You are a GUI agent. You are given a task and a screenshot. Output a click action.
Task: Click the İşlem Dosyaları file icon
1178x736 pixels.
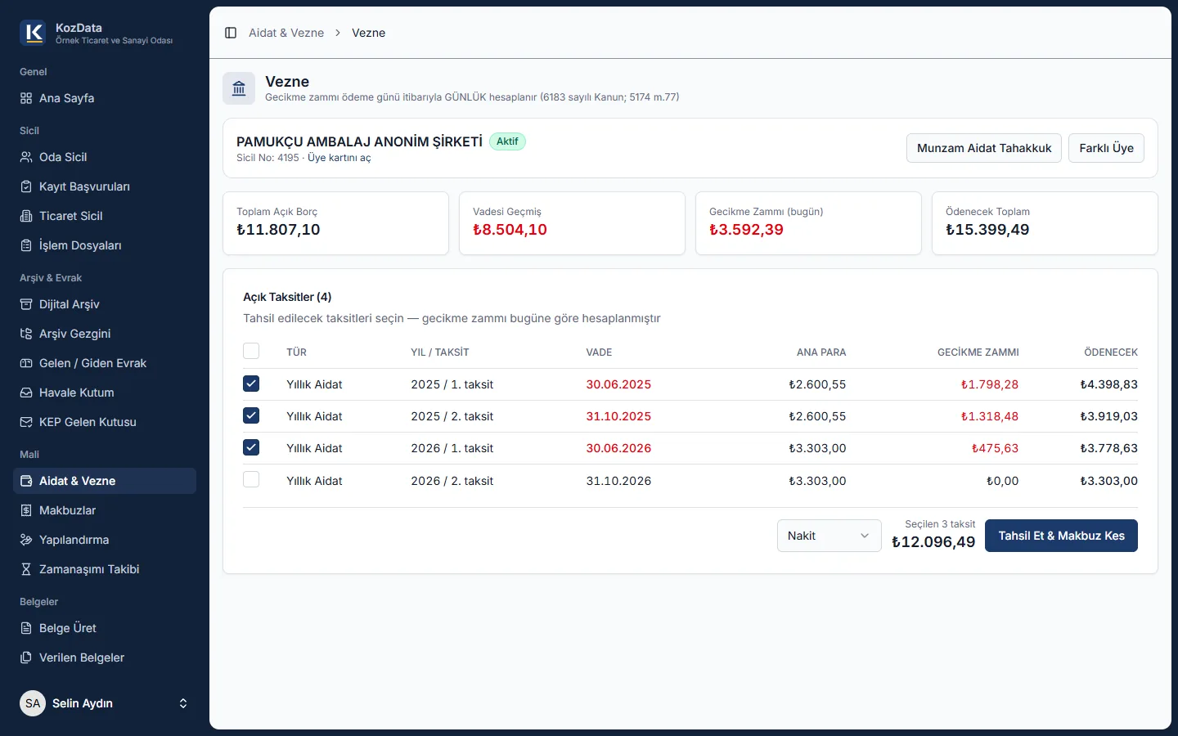pos(26,245)
